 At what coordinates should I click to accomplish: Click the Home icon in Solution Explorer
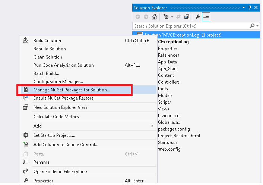[154, 17]
